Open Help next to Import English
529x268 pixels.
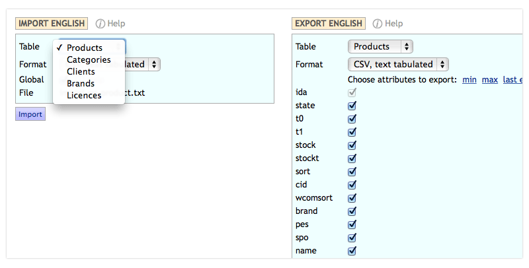point(110,24)
